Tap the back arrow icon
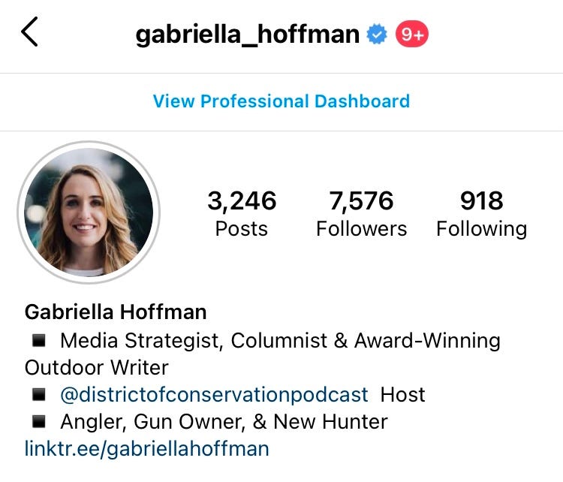 pyautogui.click(x=29, y=32)
